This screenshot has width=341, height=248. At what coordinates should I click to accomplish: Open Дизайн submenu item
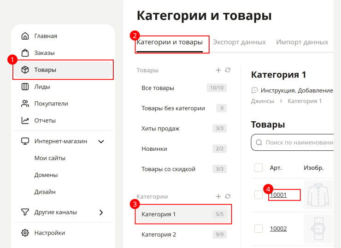pyautogui.click(x=45, y=192)
